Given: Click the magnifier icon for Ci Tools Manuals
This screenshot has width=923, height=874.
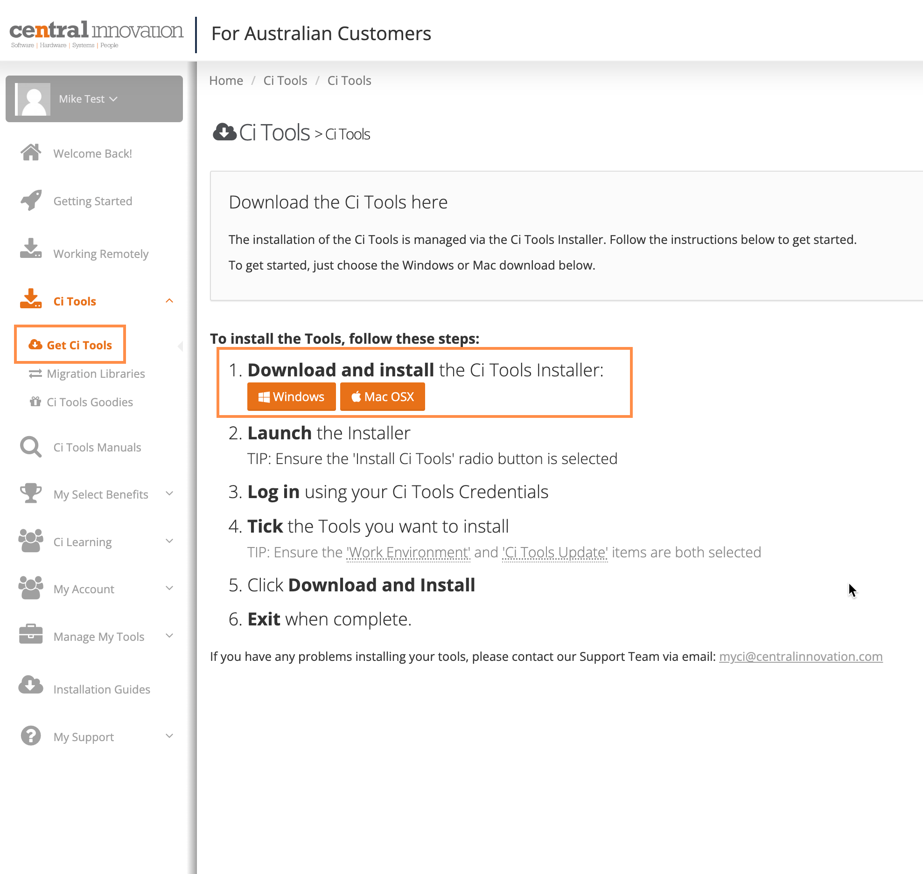Looking at the screenshot, I should tap(31, 447).
